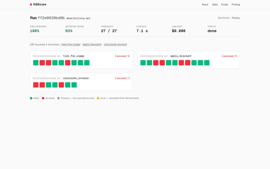Click the green killed legend swatch
The height and width of the screenshot is (169, 270).
coord(31,98)
